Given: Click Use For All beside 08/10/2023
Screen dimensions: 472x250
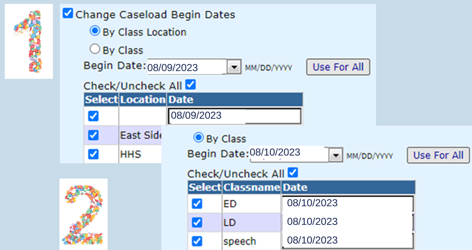Looking at the screenshot, I should tap(438, 156).
